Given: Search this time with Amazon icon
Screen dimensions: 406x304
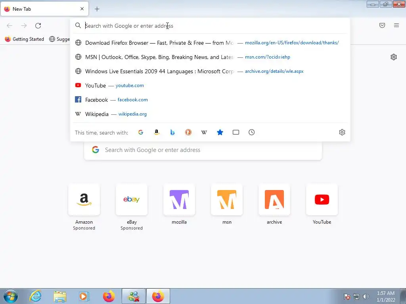Looking at the screenshot, I should 156,132.
